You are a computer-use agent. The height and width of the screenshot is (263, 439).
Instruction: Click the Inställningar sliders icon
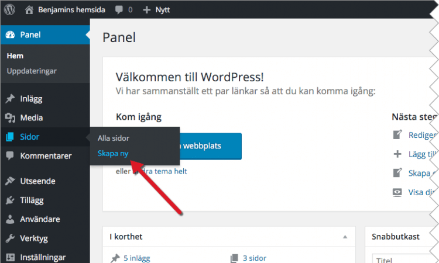10,257
